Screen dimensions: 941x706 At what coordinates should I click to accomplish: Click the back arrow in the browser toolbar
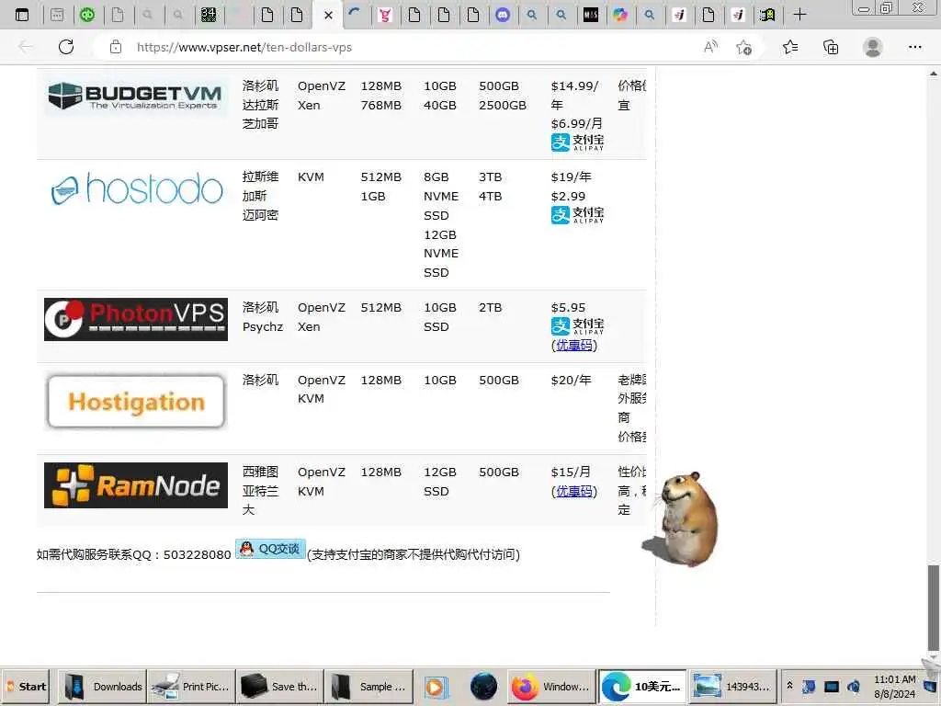25,47
